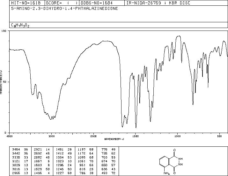Select peak table entry 1172
Image resolution: width=228 pixels, height=176 pixels.
tap(82, 153)
